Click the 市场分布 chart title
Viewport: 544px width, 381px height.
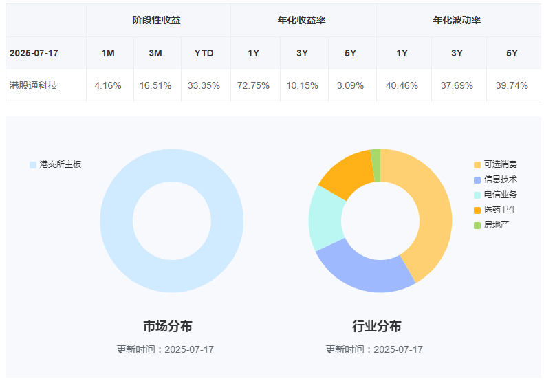click(168, 326)
